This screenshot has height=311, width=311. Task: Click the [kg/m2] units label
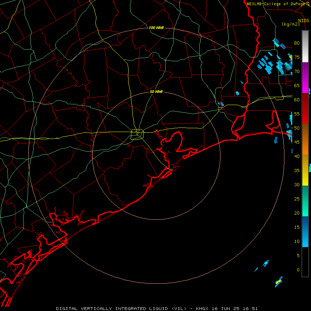click(291, 24)
